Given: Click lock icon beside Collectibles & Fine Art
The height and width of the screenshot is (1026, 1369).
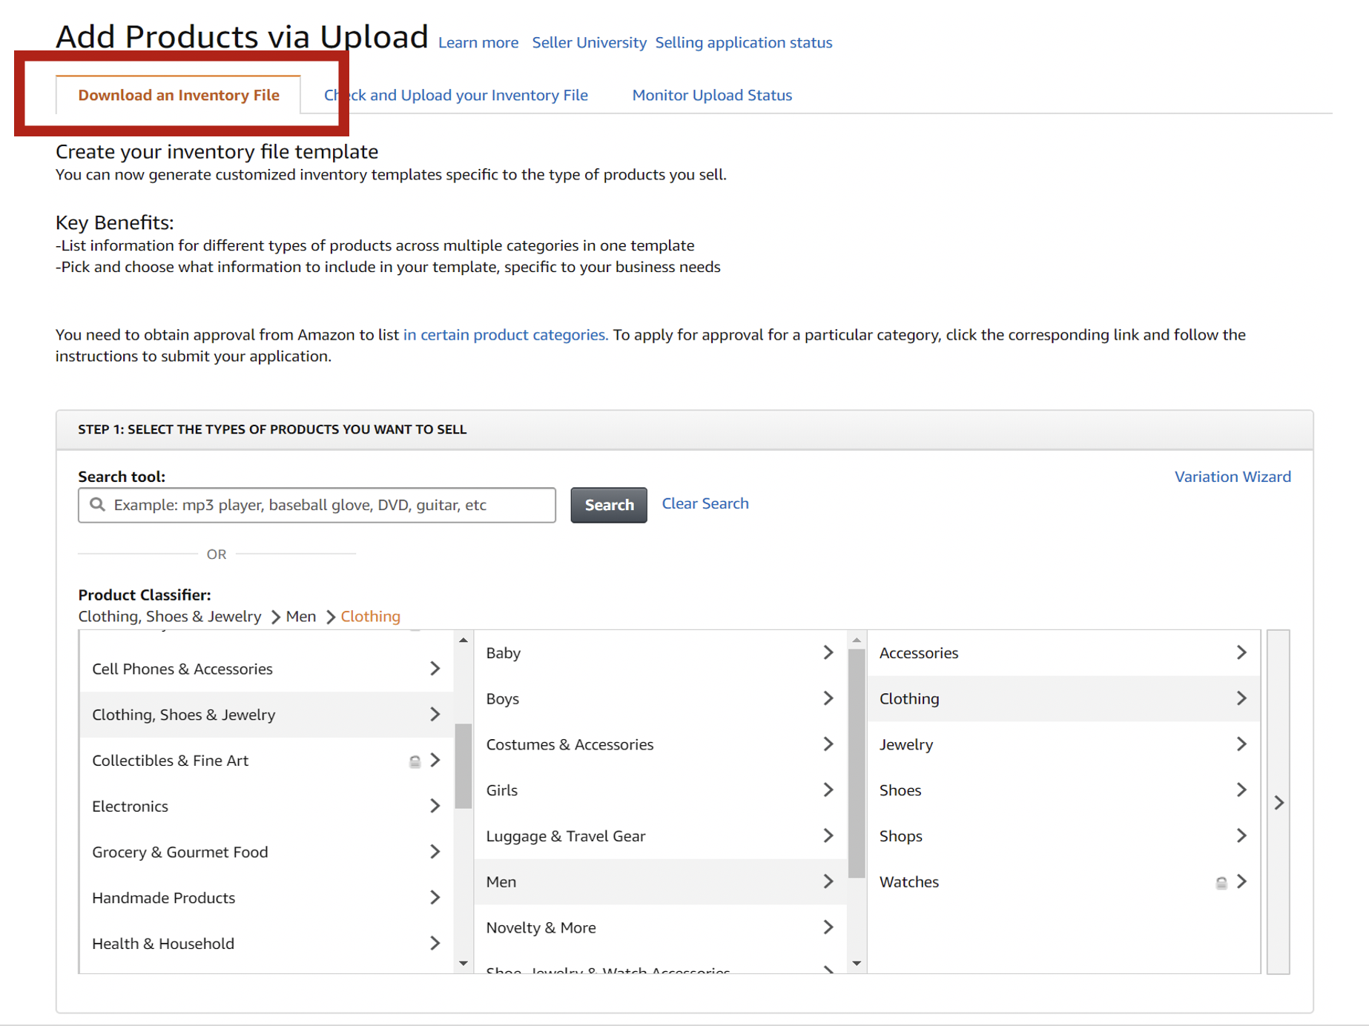Looking at the screenshot, I should click(415, 761).
